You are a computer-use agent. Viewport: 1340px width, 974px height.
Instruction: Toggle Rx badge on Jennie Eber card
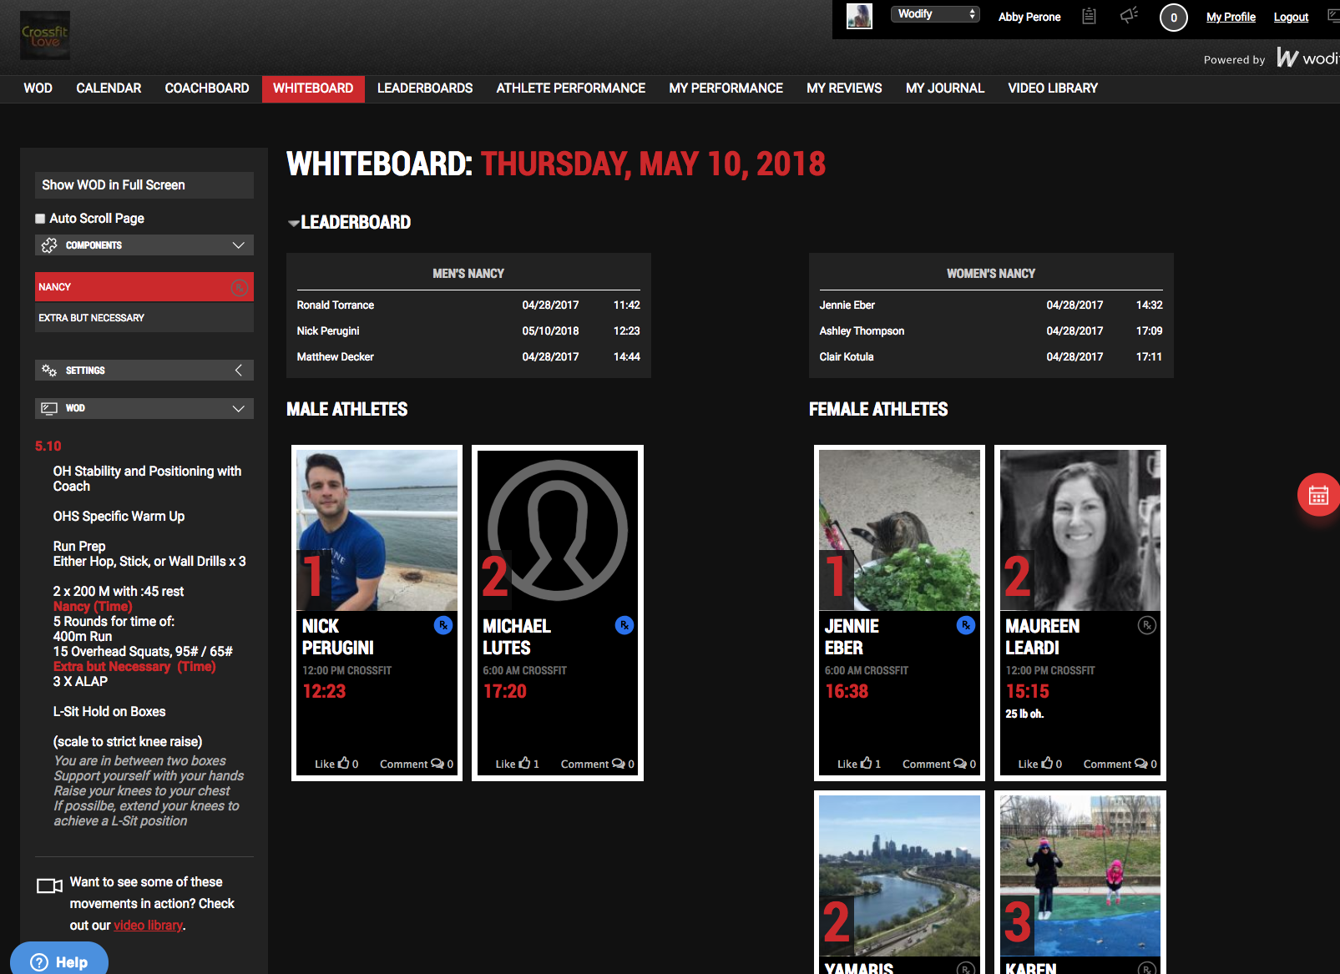[966, 625]
